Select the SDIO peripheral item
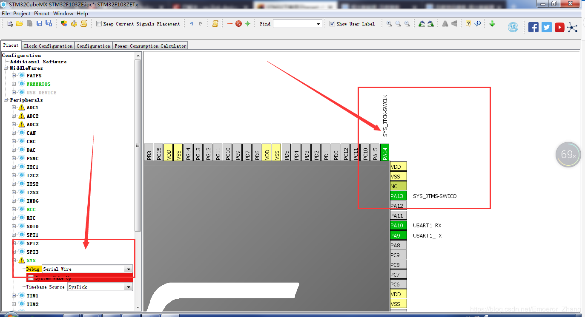 (32, 226)
